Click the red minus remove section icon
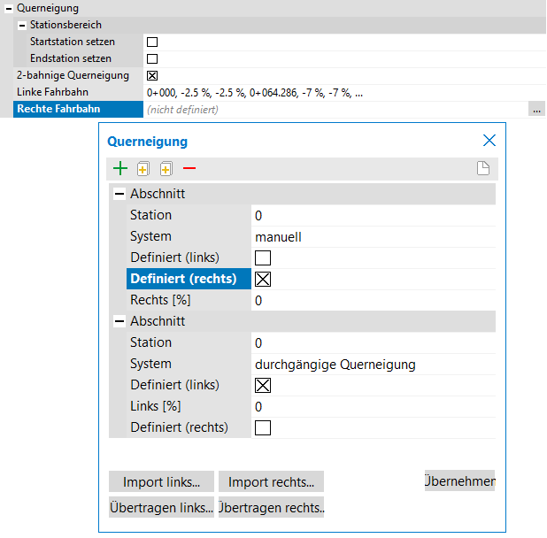Image resolution: width=547 pixels, height=538 pixels. (x=189, y=169)
